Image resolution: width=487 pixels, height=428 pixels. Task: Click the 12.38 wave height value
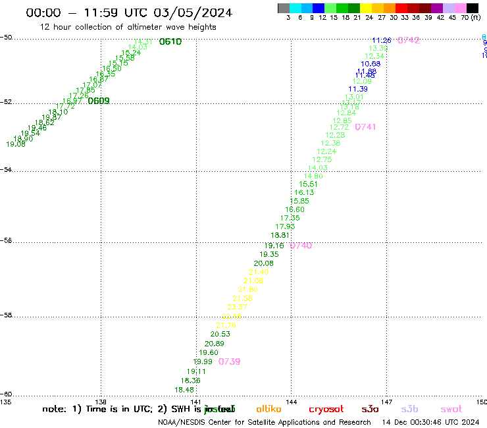(330, 143)
